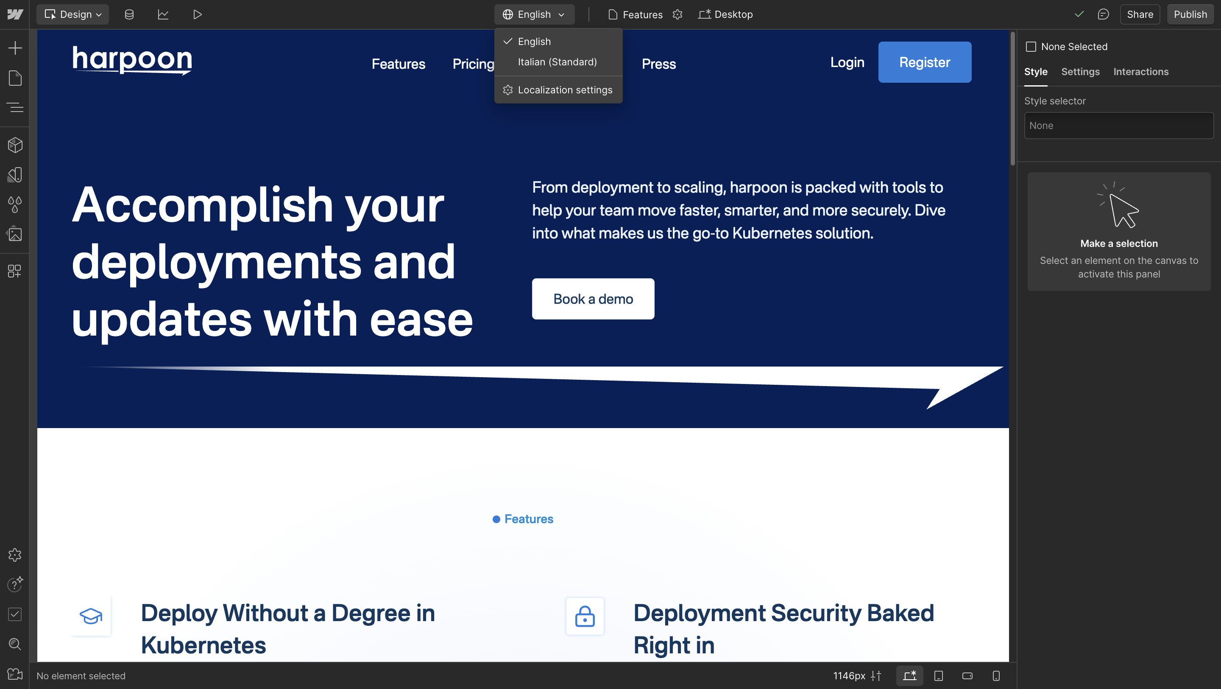Click the Pricing nav link
Viewport: 1221px width, 689px height.
coord(473,64)
